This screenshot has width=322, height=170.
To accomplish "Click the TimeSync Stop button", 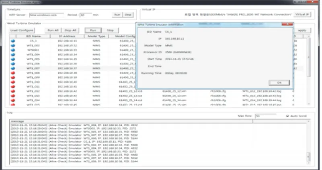I will point(128,15).
